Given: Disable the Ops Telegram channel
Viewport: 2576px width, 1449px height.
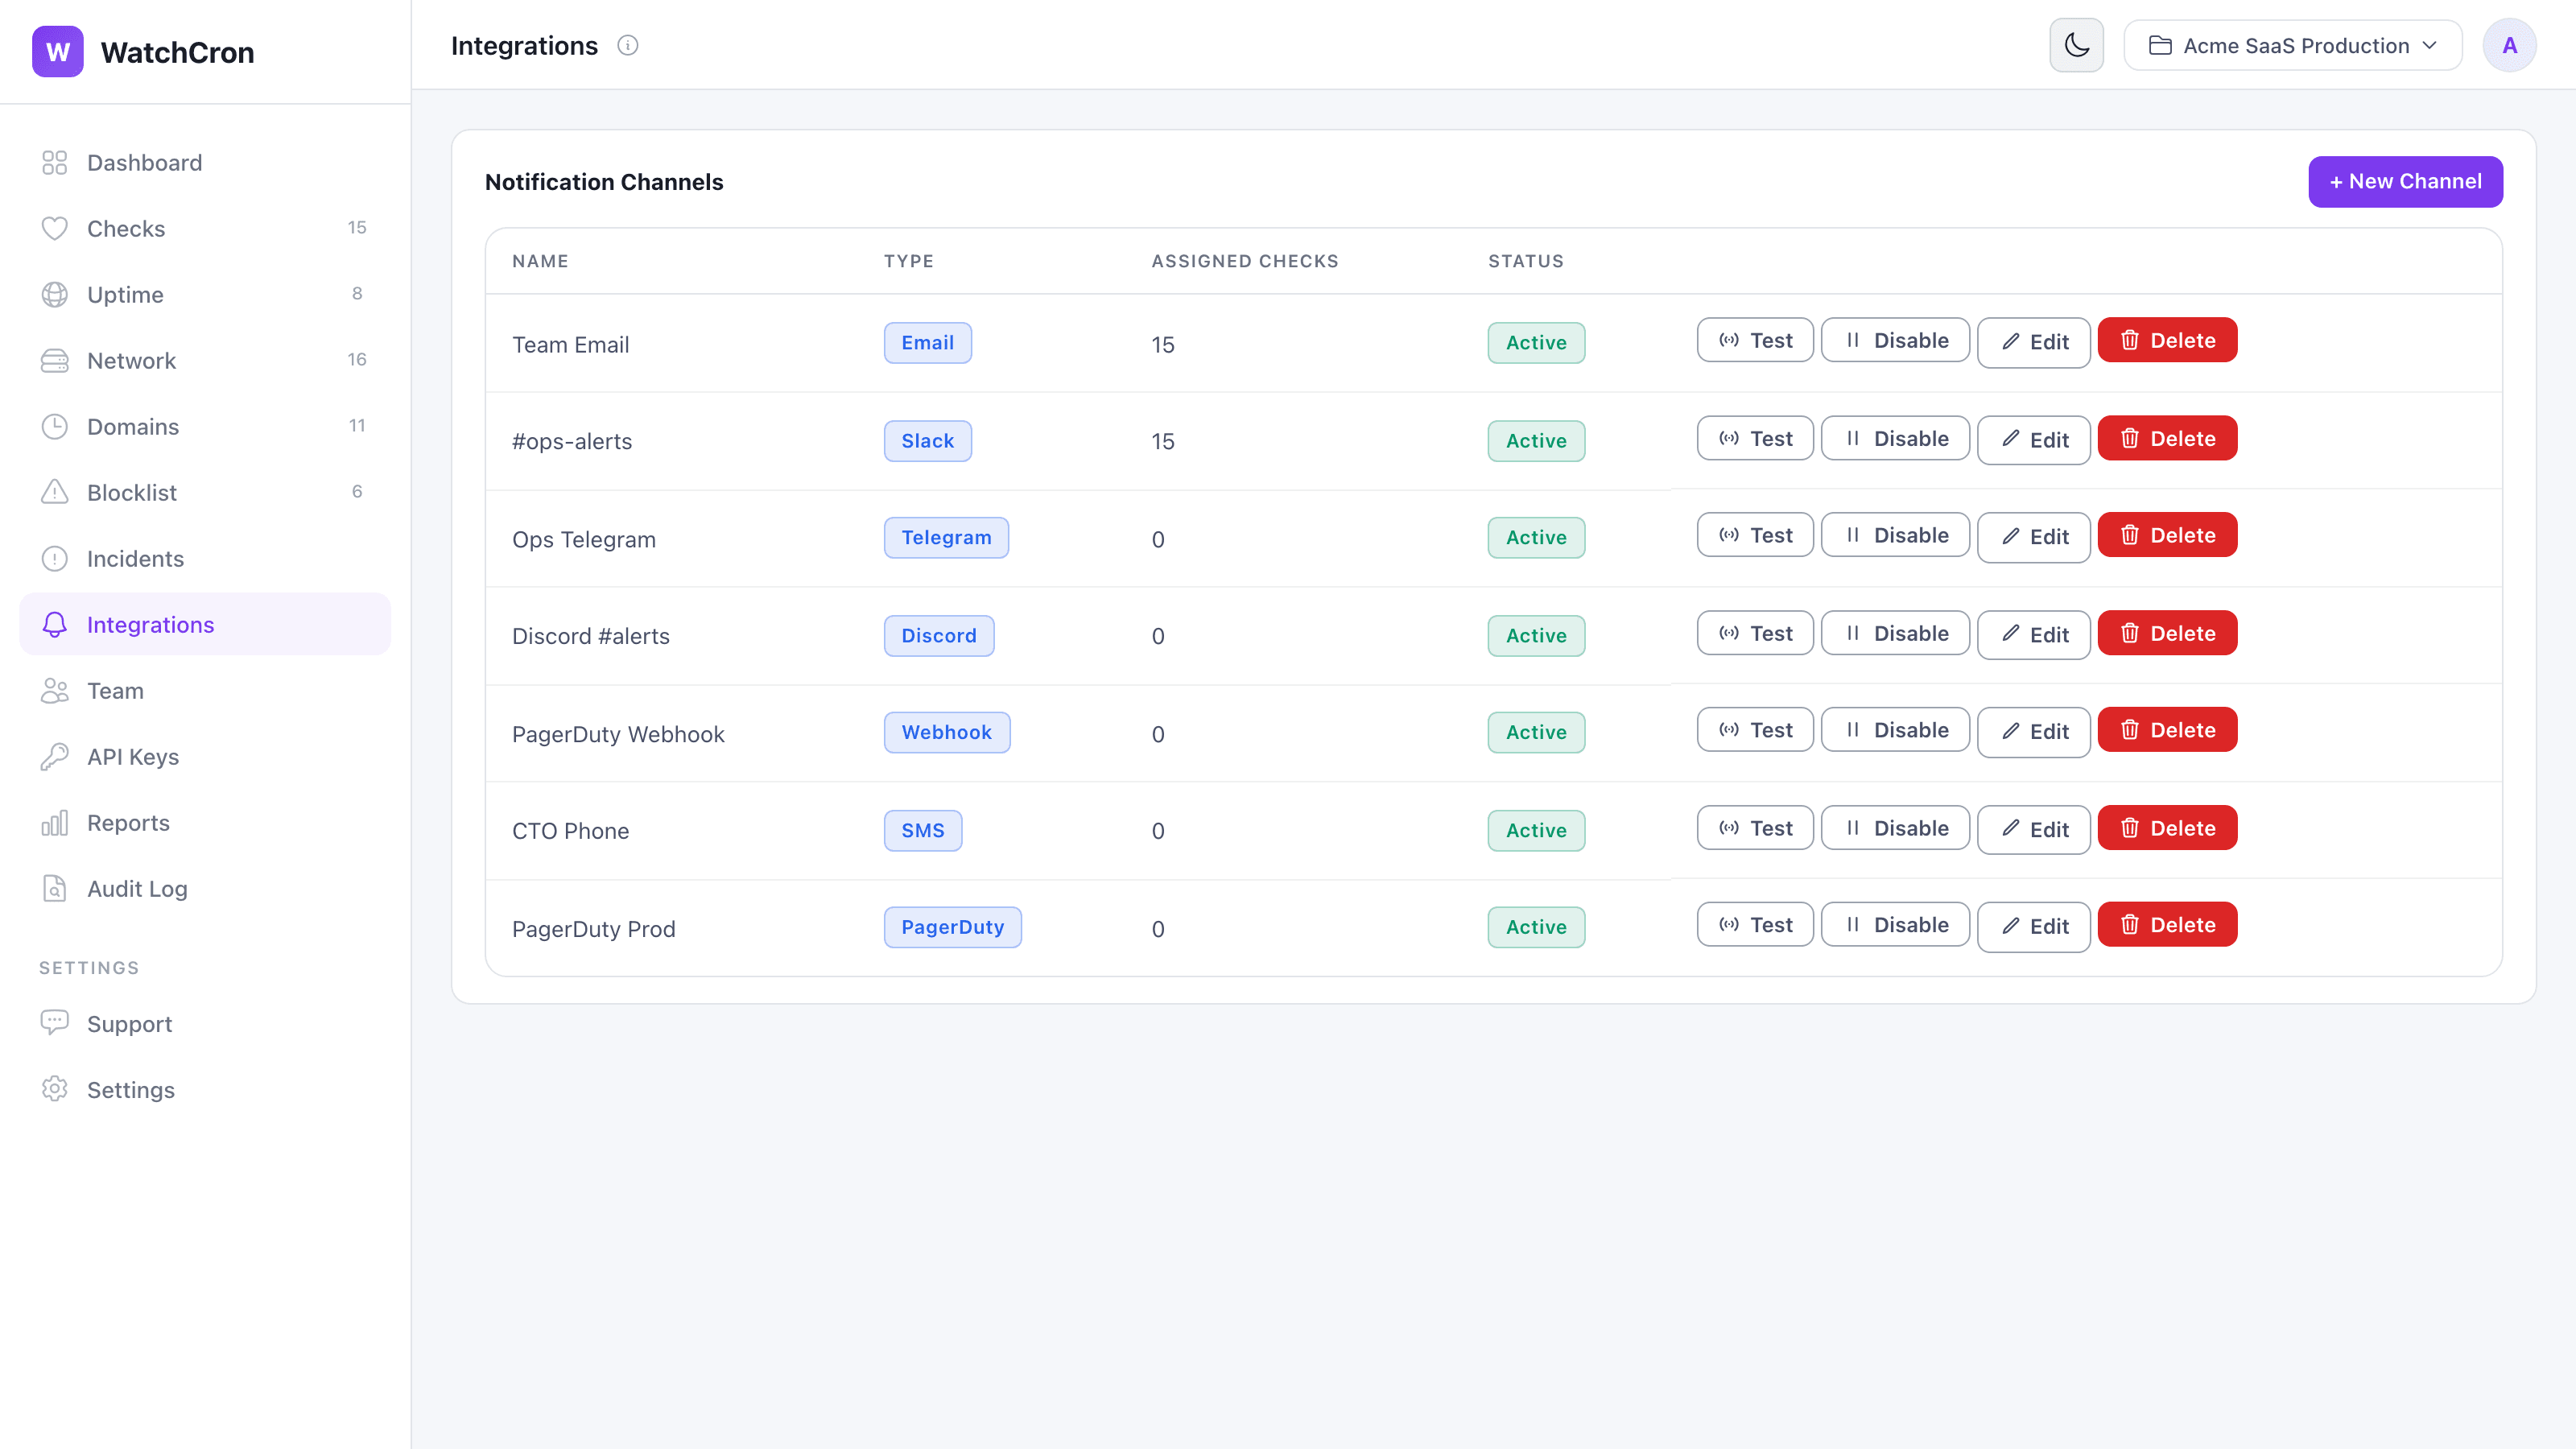Looking at the screenshot, I should 1895,535.
